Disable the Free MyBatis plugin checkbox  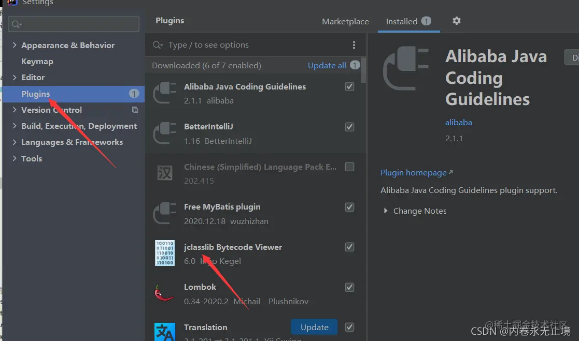pyautogui.click(x=349, y=207)
